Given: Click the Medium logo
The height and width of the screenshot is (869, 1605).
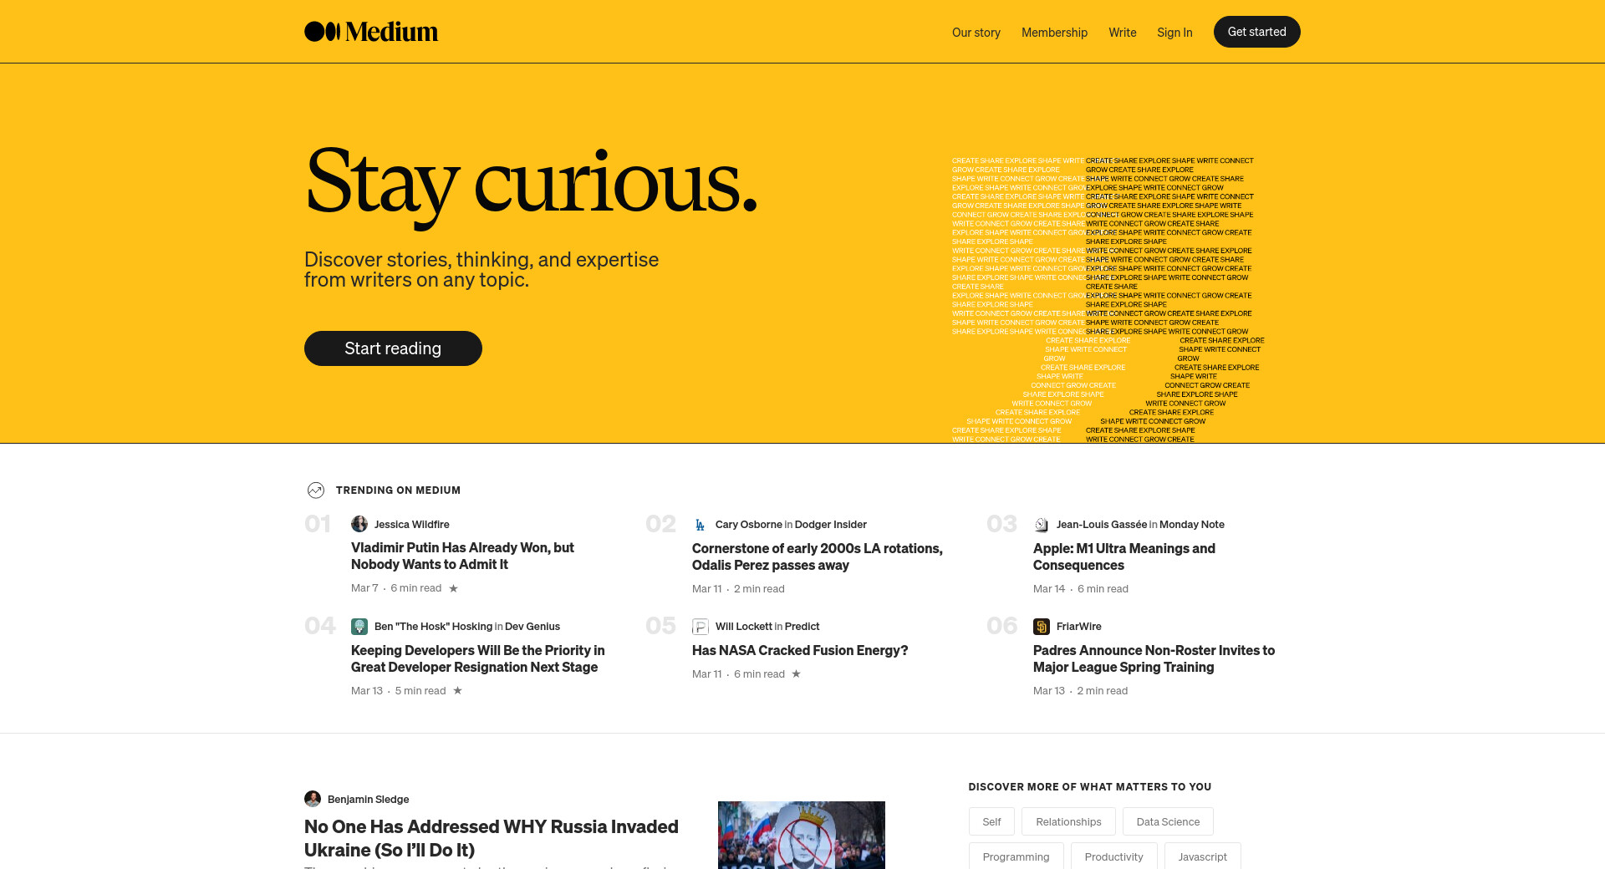Looking at the screenshot, I should click(371, 32).
